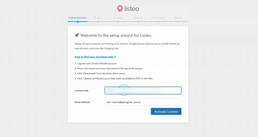Click the rocket emoji beside the welcome heading
The image size is (258, 137).
[x=77, y=35]
